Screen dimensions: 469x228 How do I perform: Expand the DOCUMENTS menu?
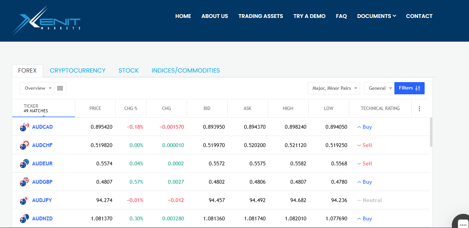coord(376,16)
